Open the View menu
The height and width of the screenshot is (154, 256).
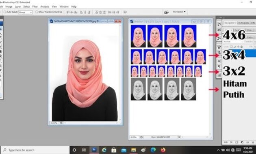click(x=54, y=6)
